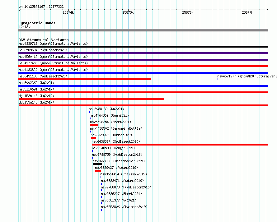The height and width of the screenshot is (222, 277).
Task: Click the dgv152n145 (Lu2017) label
Action: [36, 96]
